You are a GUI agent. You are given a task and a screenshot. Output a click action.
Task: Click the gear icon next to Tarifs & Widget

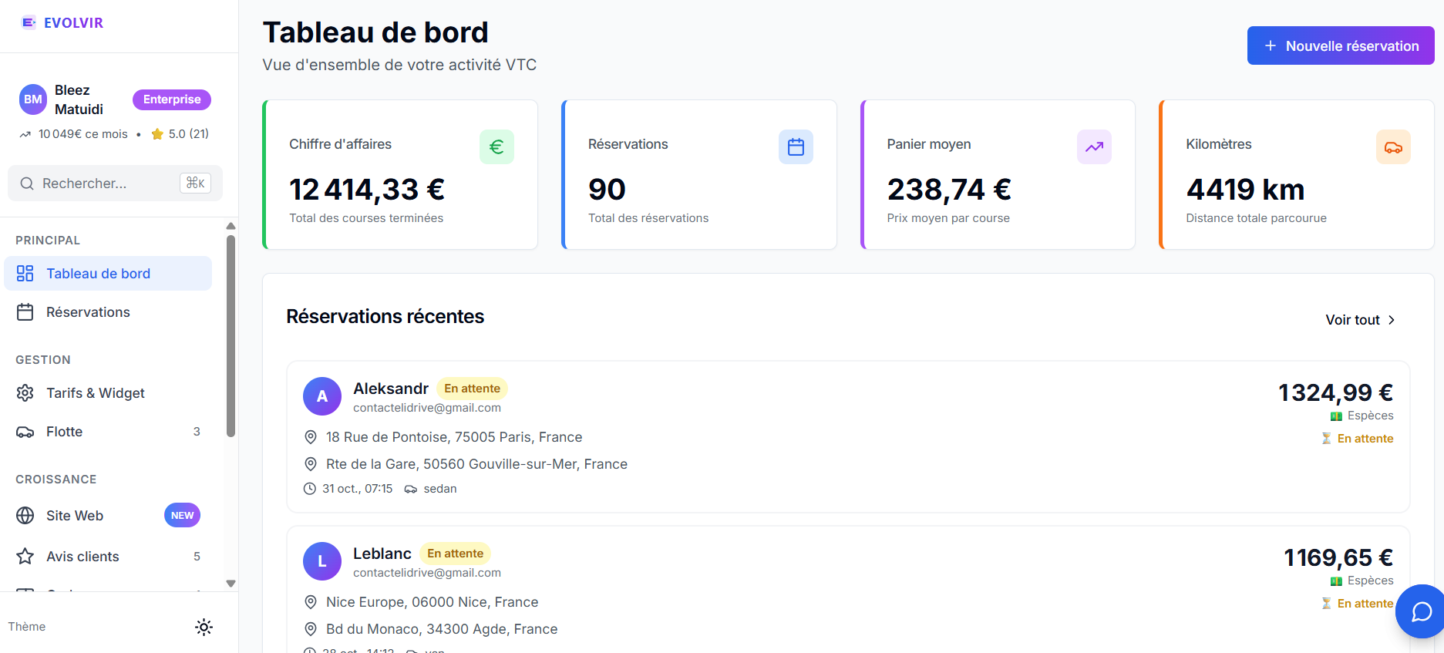[25, 392]
